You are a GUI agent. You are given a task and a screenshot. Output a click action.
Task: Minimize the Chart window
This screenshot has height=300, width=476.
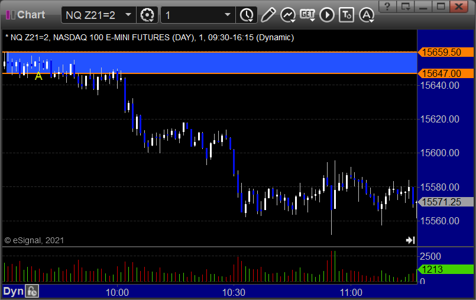pyautogui.click(x=423, y=7)
